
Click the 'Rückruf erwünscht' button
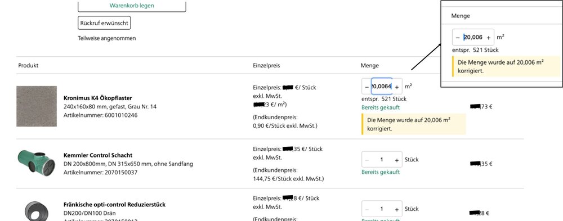point(104,23)
